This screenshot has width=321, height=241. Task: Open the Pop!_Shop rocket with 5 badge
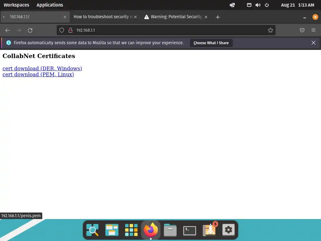click(210, 229)
